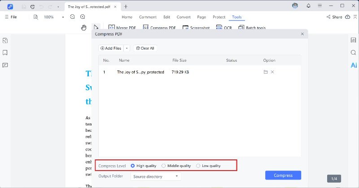Open the user profile avatar
359x188 pixels.
(x=295, y=6)
